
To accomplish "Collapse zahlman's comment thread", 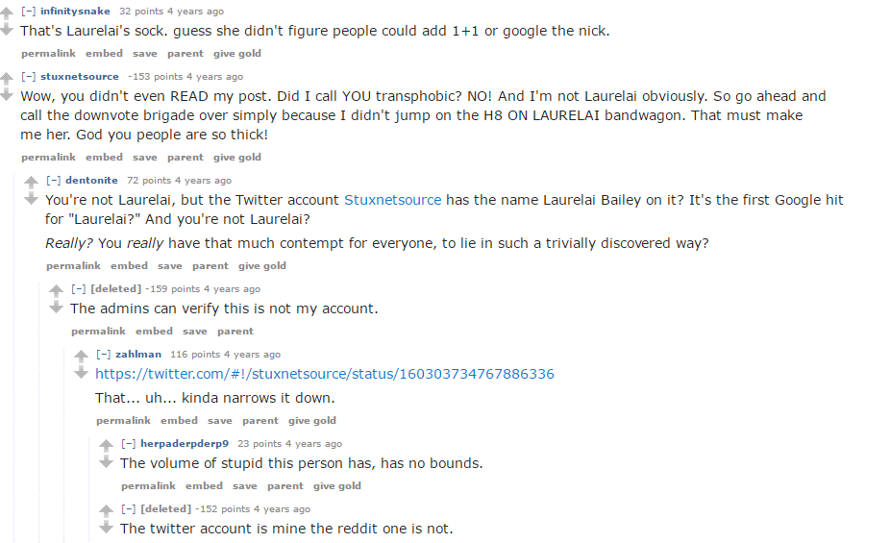I will tap(103, 355).
